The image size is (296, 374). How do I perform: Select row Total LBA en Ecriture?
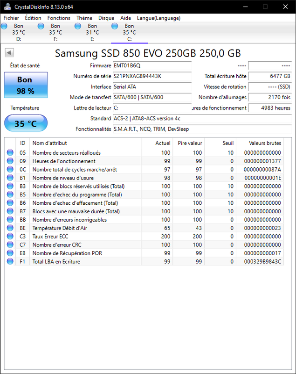click(144, 261)
